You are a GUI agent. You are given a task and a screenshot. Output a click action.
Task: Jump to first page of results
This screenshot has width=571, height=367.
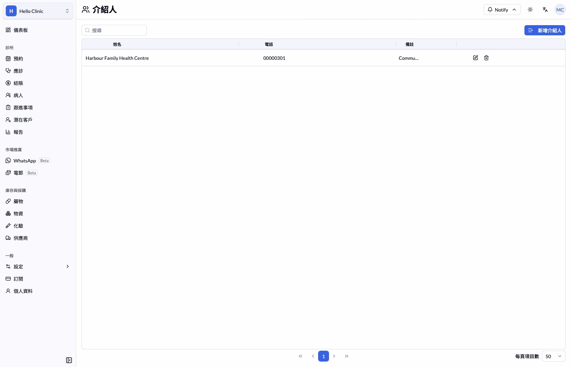300,356
